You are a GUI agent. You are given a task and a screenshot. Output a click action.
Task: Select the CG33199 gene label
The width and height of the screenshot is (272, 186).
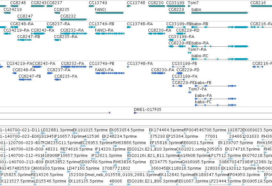coord(175,3)
